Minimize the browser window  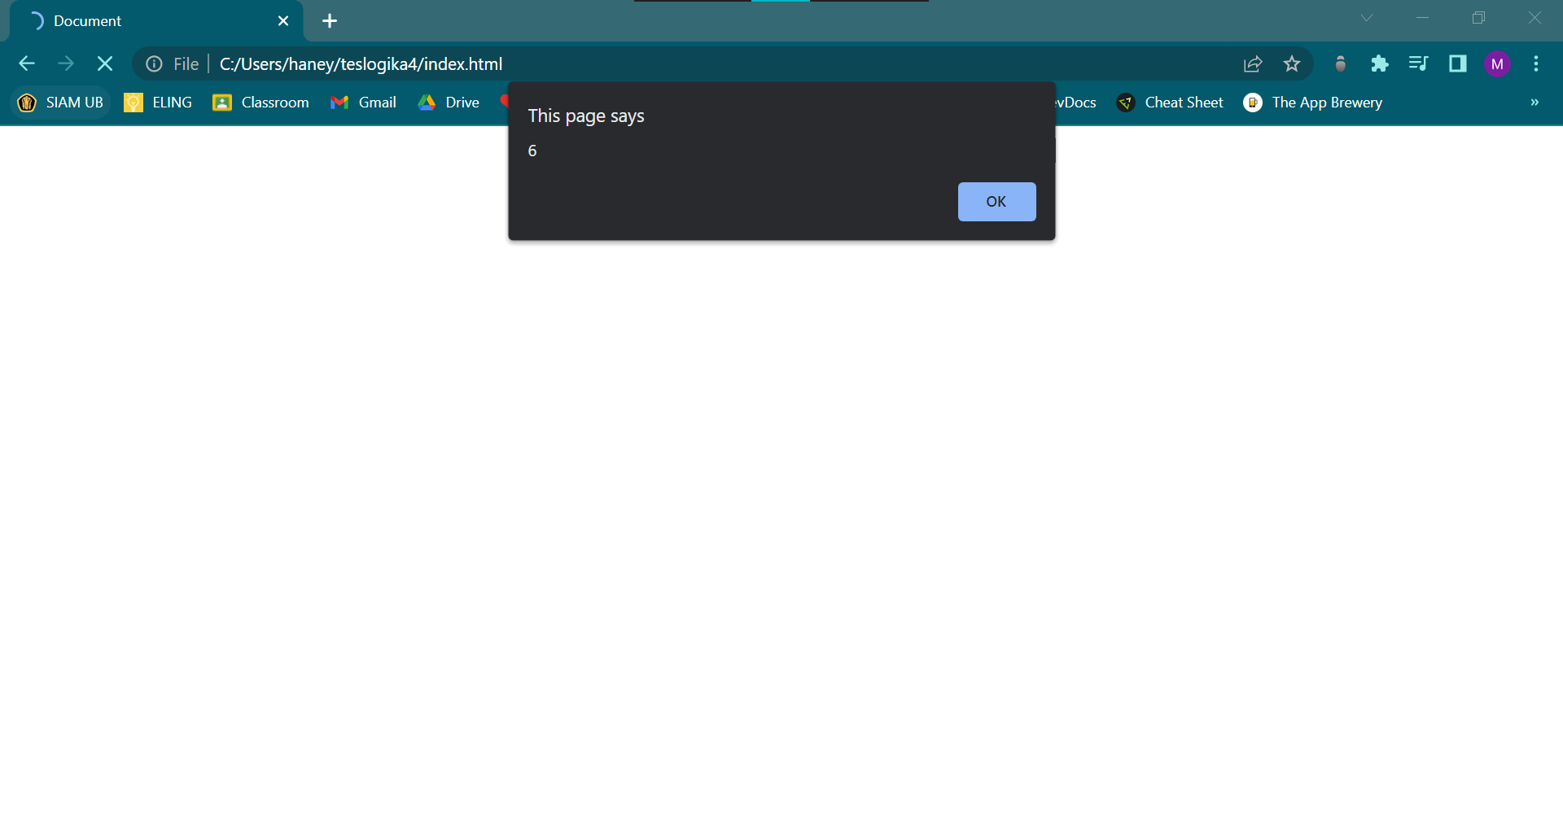click(x=1423, y=18)
